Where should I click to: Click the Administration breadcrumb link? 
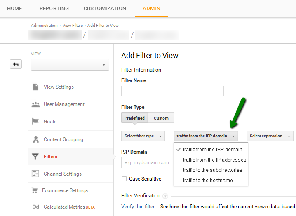tap(44, 25)
